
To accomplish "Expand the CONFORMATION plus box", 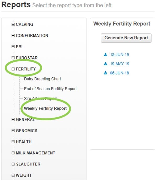I will [13, 36].
